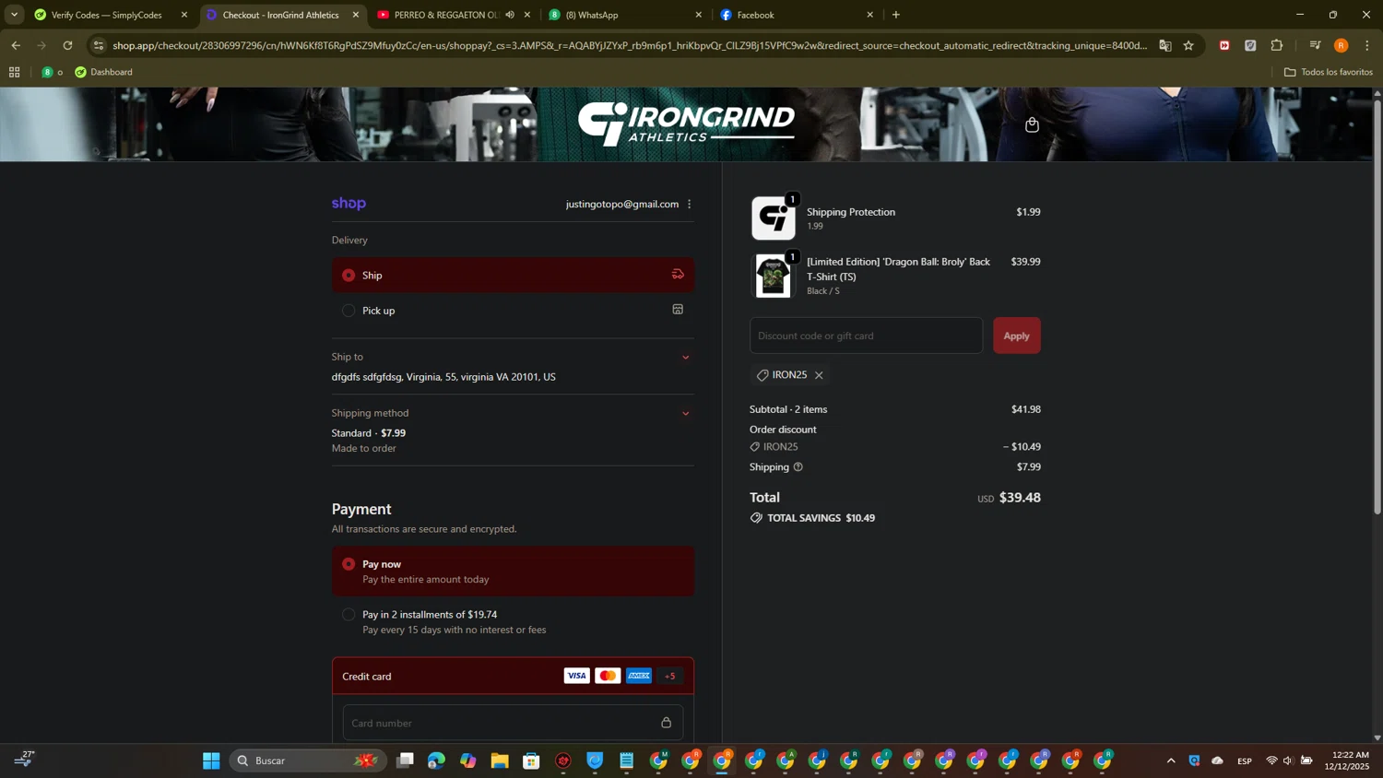Click the Shipping Protection product thumbnail

coord(774,218)
